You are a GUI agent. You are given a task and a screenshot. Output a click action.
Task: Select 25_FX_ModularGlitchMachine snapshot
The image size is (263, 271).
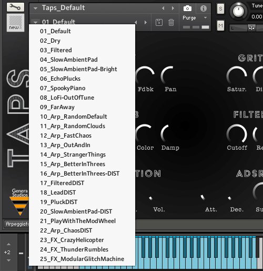(82, 259)
